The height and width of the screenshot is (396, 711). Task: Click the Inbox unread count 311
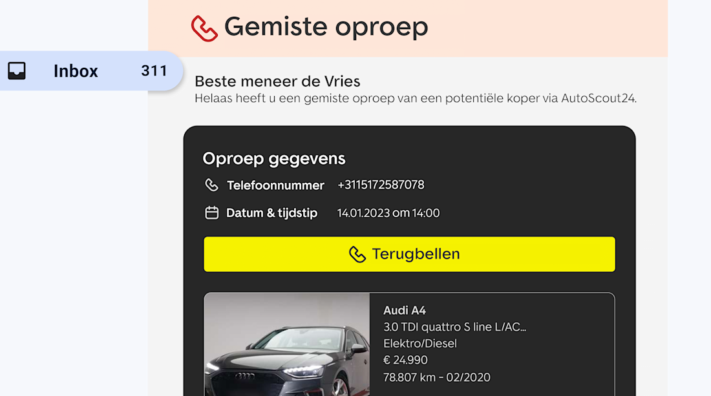click(154, 71)
